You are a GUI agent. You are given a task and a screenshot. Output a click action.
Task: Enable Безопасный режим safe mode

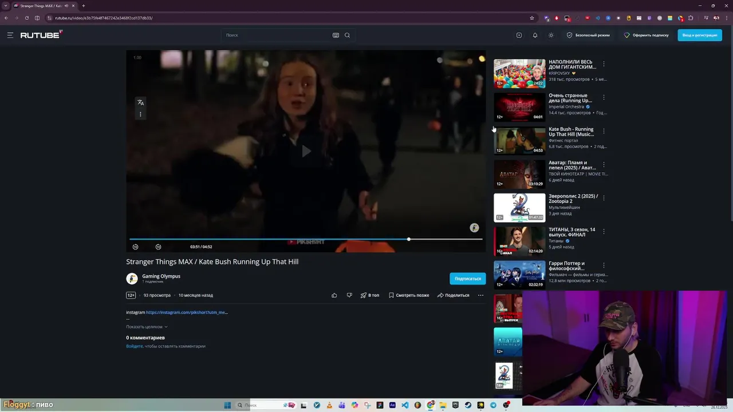pos(588,35)
